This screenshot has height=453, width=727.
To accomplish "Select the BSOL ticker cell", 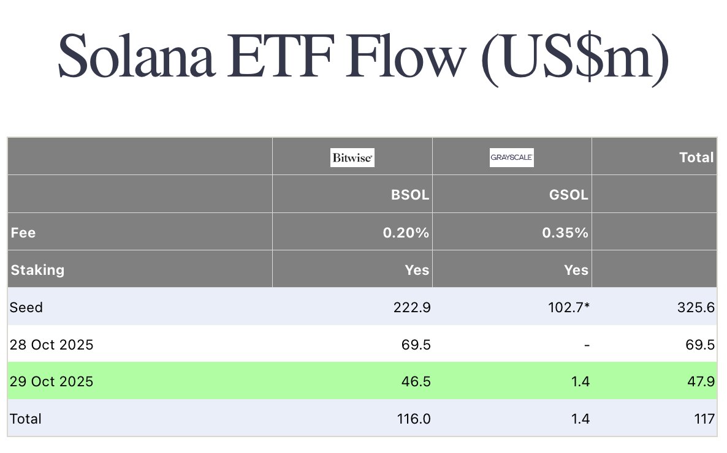I will click(x=410, y=195).
